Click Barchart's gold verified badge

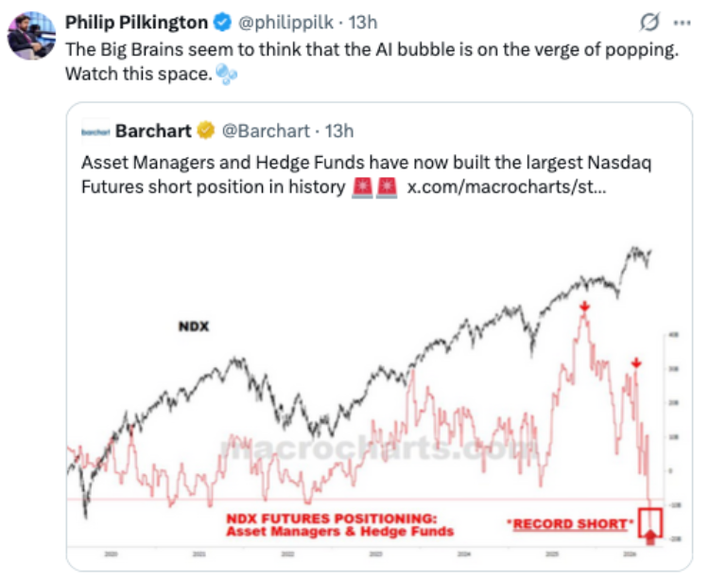click(x=205, y=131)
